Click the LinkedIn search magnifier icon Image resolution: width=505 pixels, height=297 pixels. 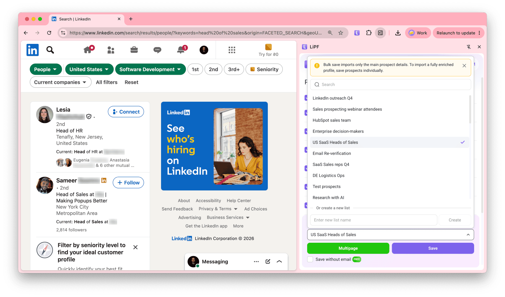coord(50,50)
